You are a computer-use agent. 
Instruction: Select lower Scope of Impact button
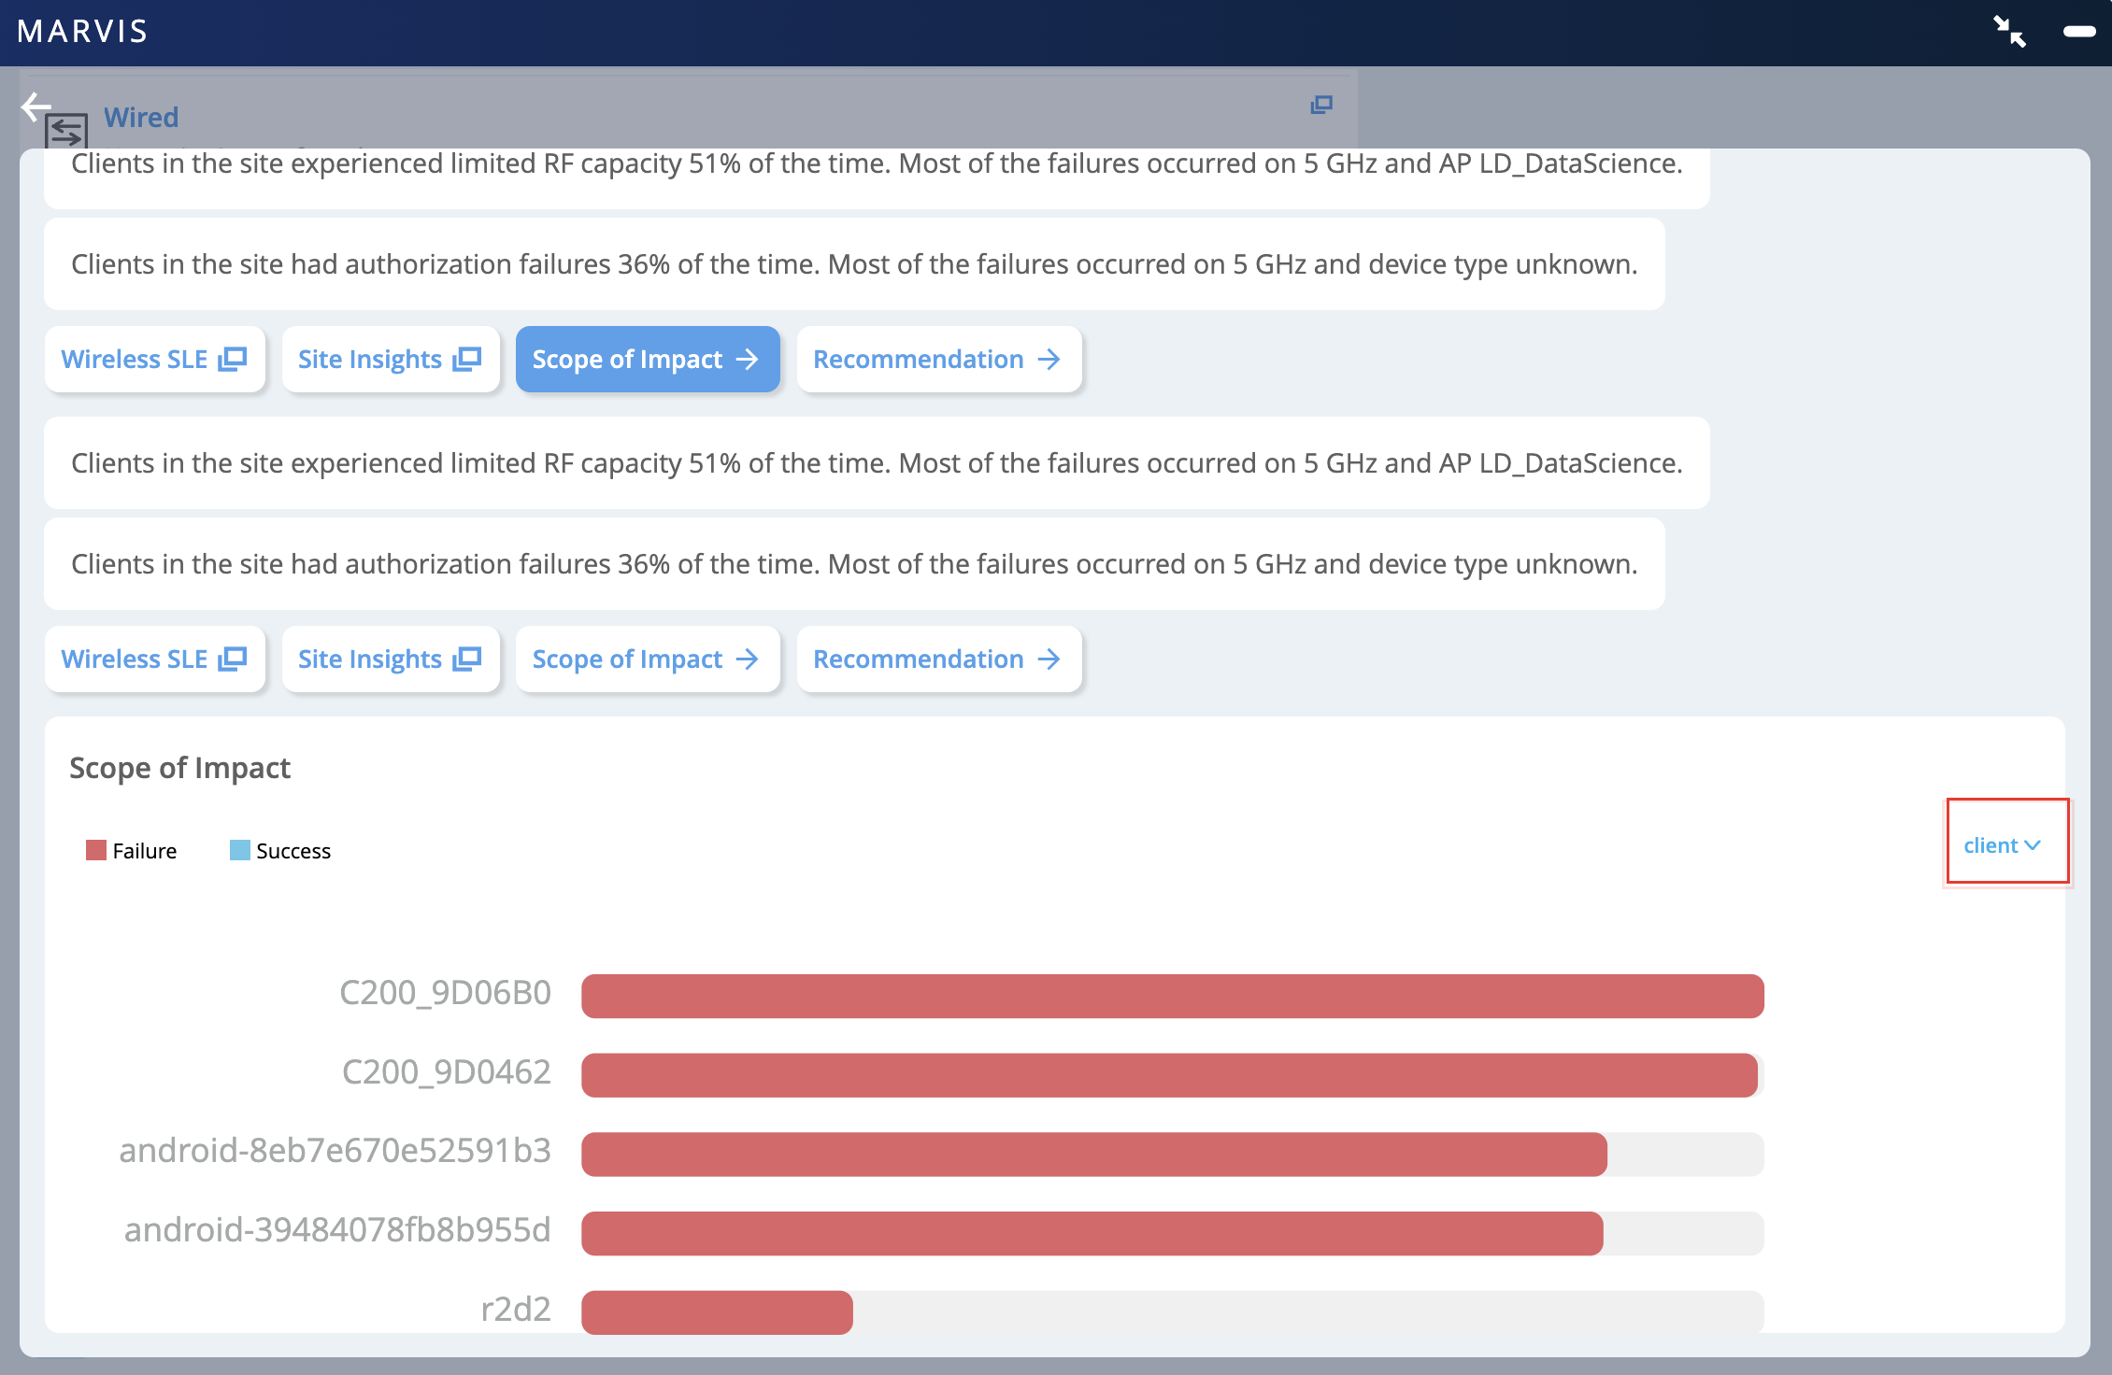[647, 659]
